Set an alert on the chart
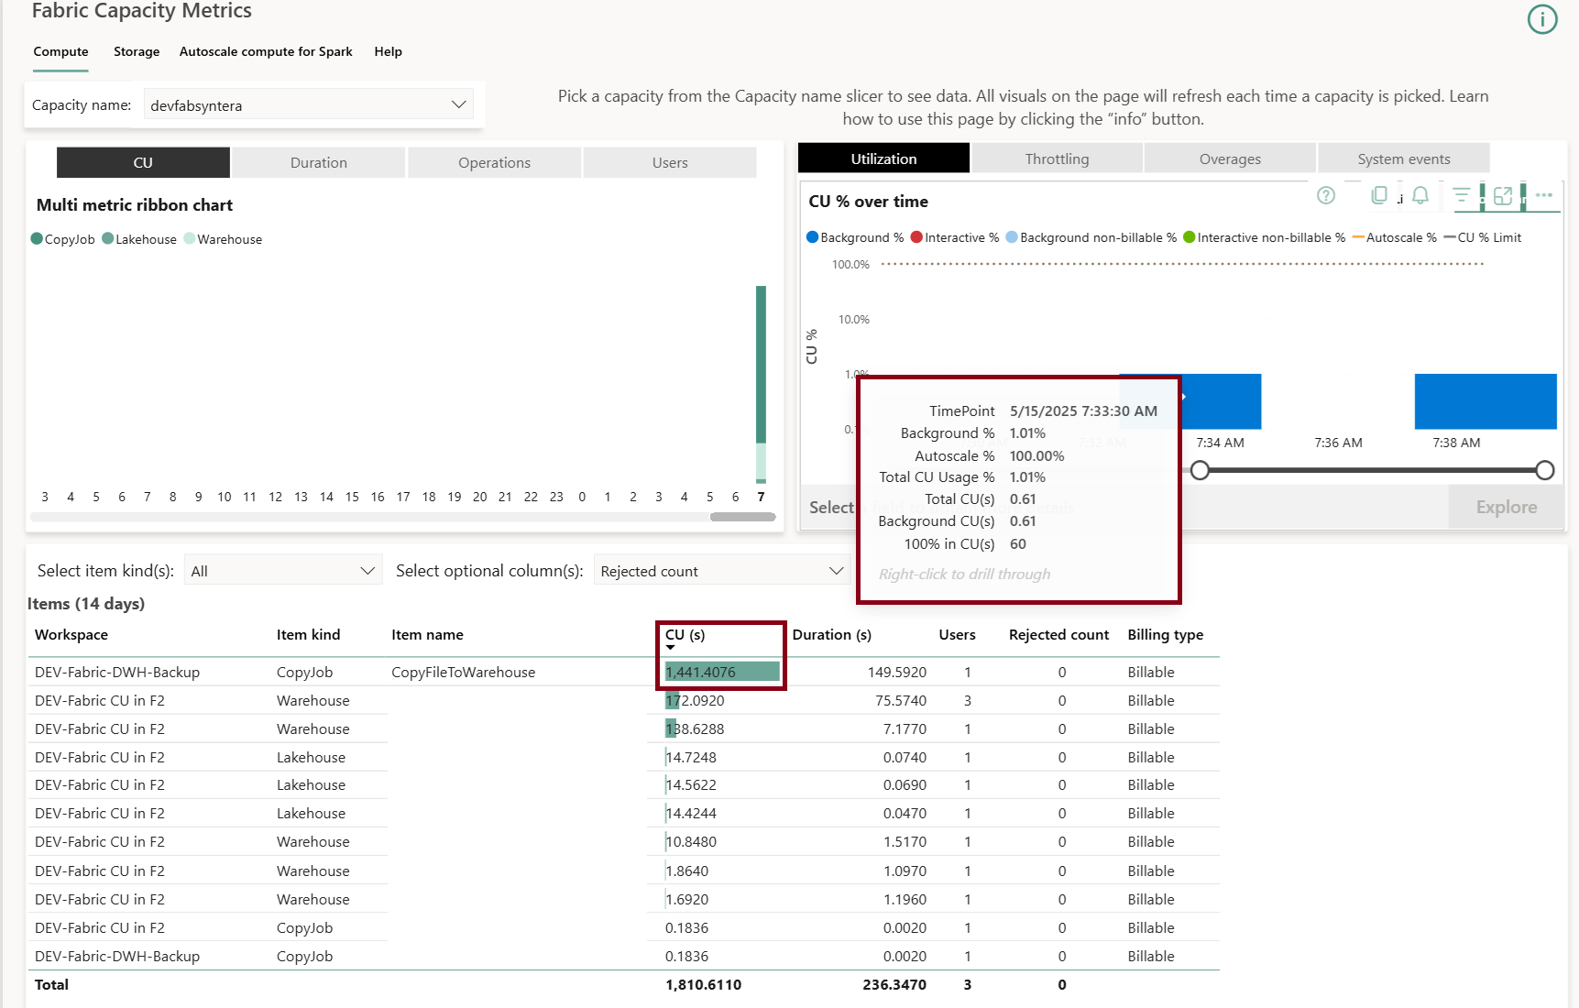Viewport: 1579px width, 1008px height. click(1421, 195)
